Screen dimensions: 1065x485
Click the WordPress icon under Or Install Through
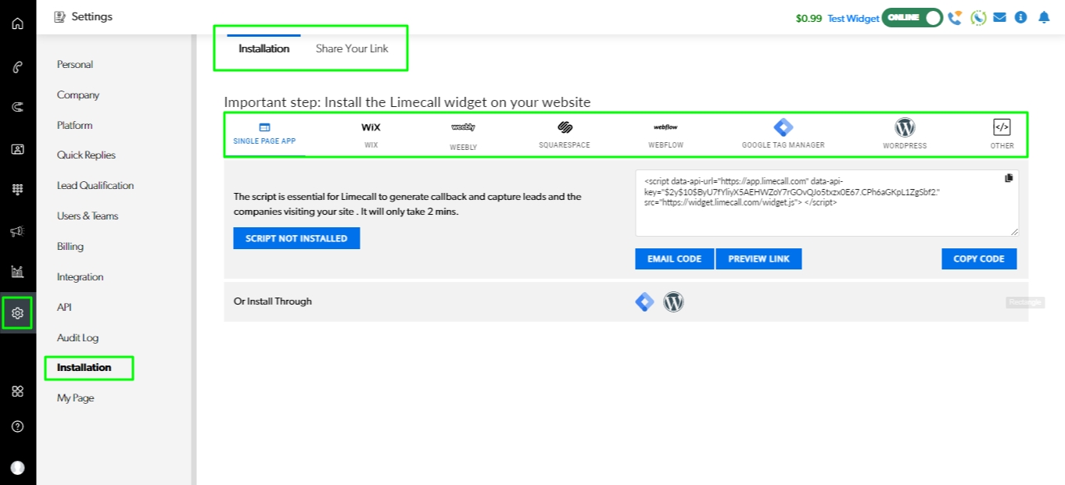(x=673, y=301)
